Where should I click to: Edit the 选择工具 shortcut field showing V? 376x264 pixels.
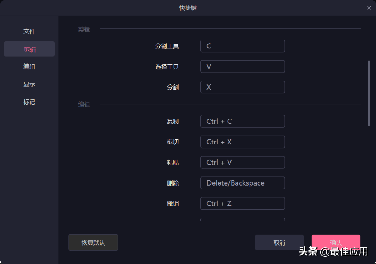point(242,67)
